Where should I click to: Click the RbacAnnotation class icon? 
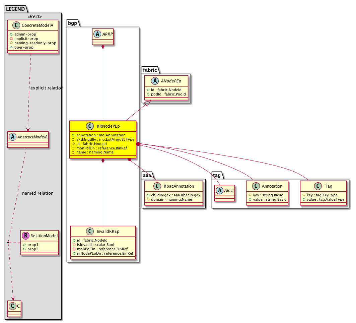coord(155,186)
